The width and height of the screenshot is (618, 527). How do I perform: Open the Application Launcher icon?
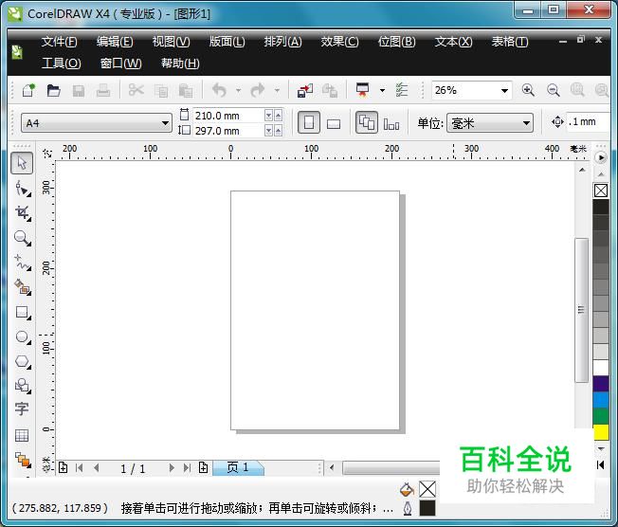pyautogui.click(x=363, y=90)
